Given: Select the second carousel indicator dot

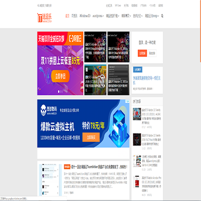Looking at the screenshot, I should point(60,92).
